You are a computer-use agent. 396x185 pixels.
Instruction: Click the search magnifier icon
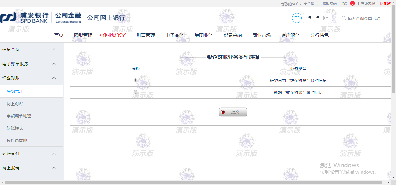pyautogui.click(x=344, y=18)
